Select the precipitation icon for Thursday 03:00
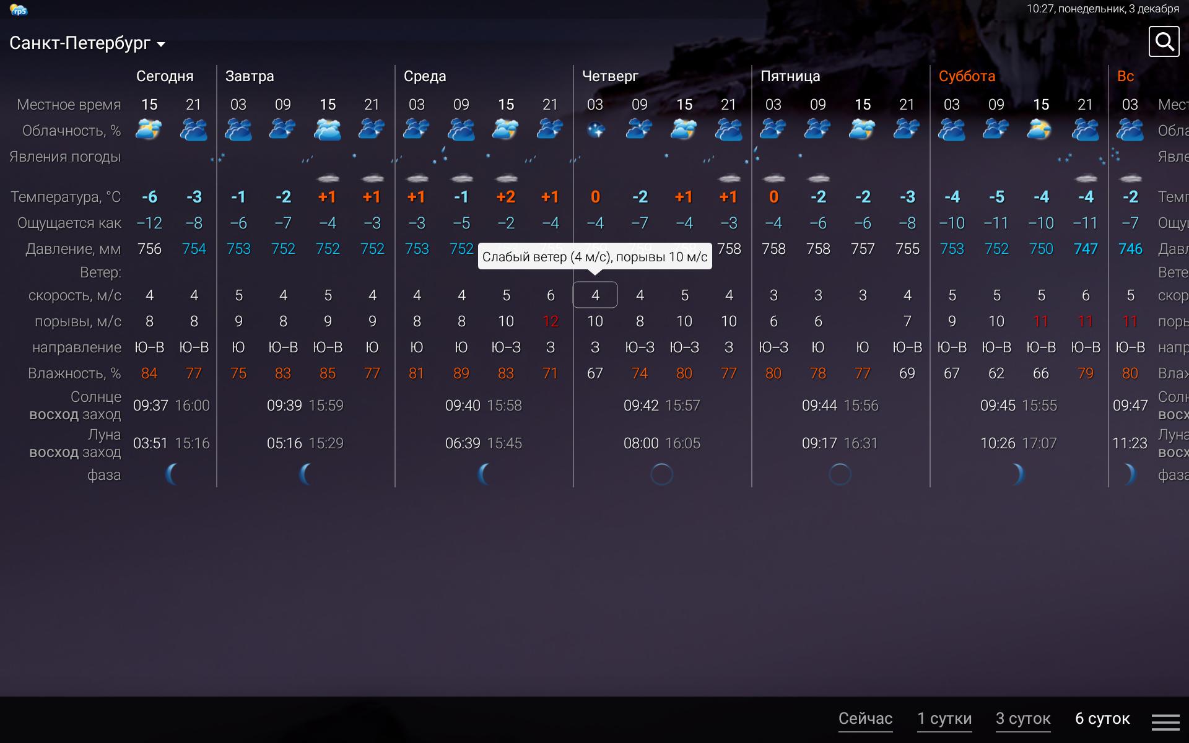This screenshot has height=743, width=1189. pos(593,157)
